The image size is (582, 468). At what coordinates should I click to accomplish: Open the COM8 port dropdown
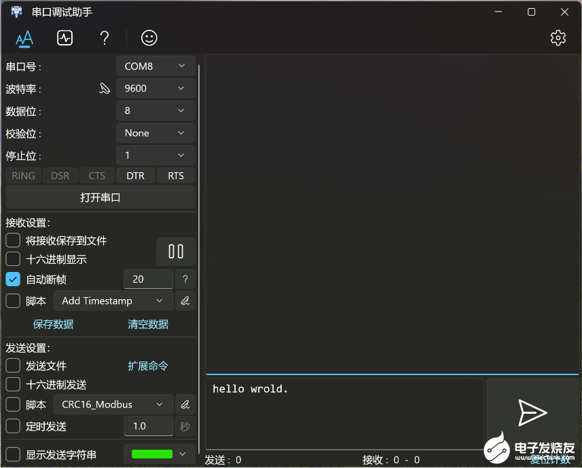pyautogui.click(x=156, y=66)
